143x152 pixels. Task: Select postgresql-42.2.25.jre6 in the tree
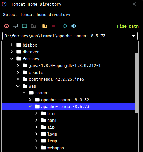click(x=68, y=79)
